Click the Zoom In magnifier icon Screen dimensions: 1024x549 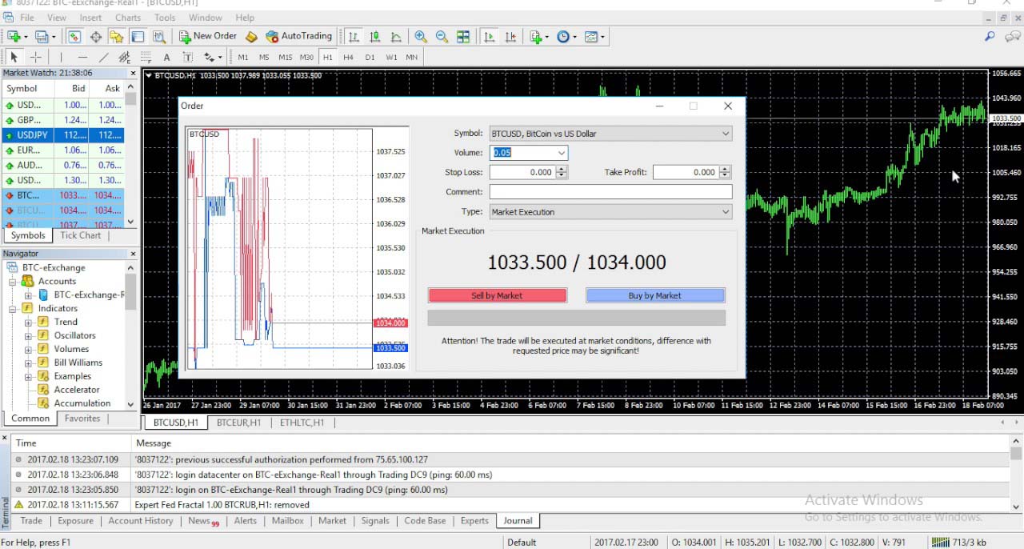tap(421, 37)
